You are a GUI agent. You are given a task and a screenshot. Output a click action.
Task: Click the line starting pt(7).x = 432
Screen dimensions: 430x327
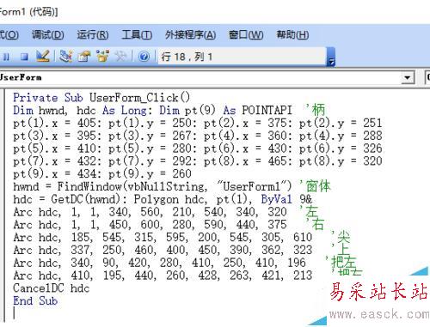pos(198,161)
